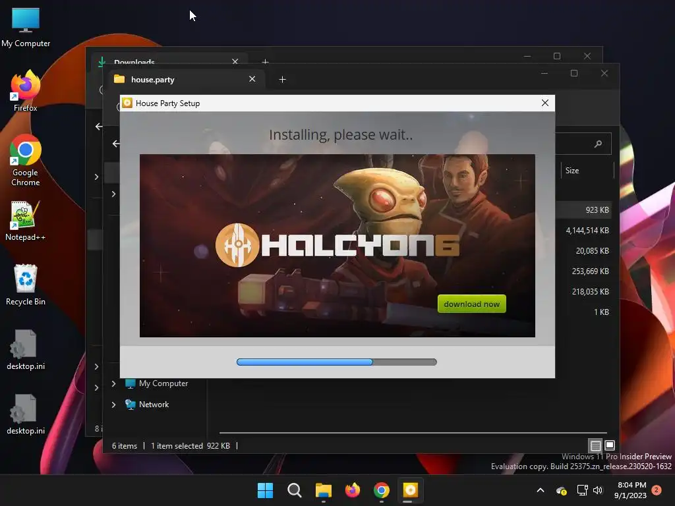Click House Party Setup taskbar icon
Image resolution: width=675 pixels, height=506 pixels.
[x=410, y=490]
